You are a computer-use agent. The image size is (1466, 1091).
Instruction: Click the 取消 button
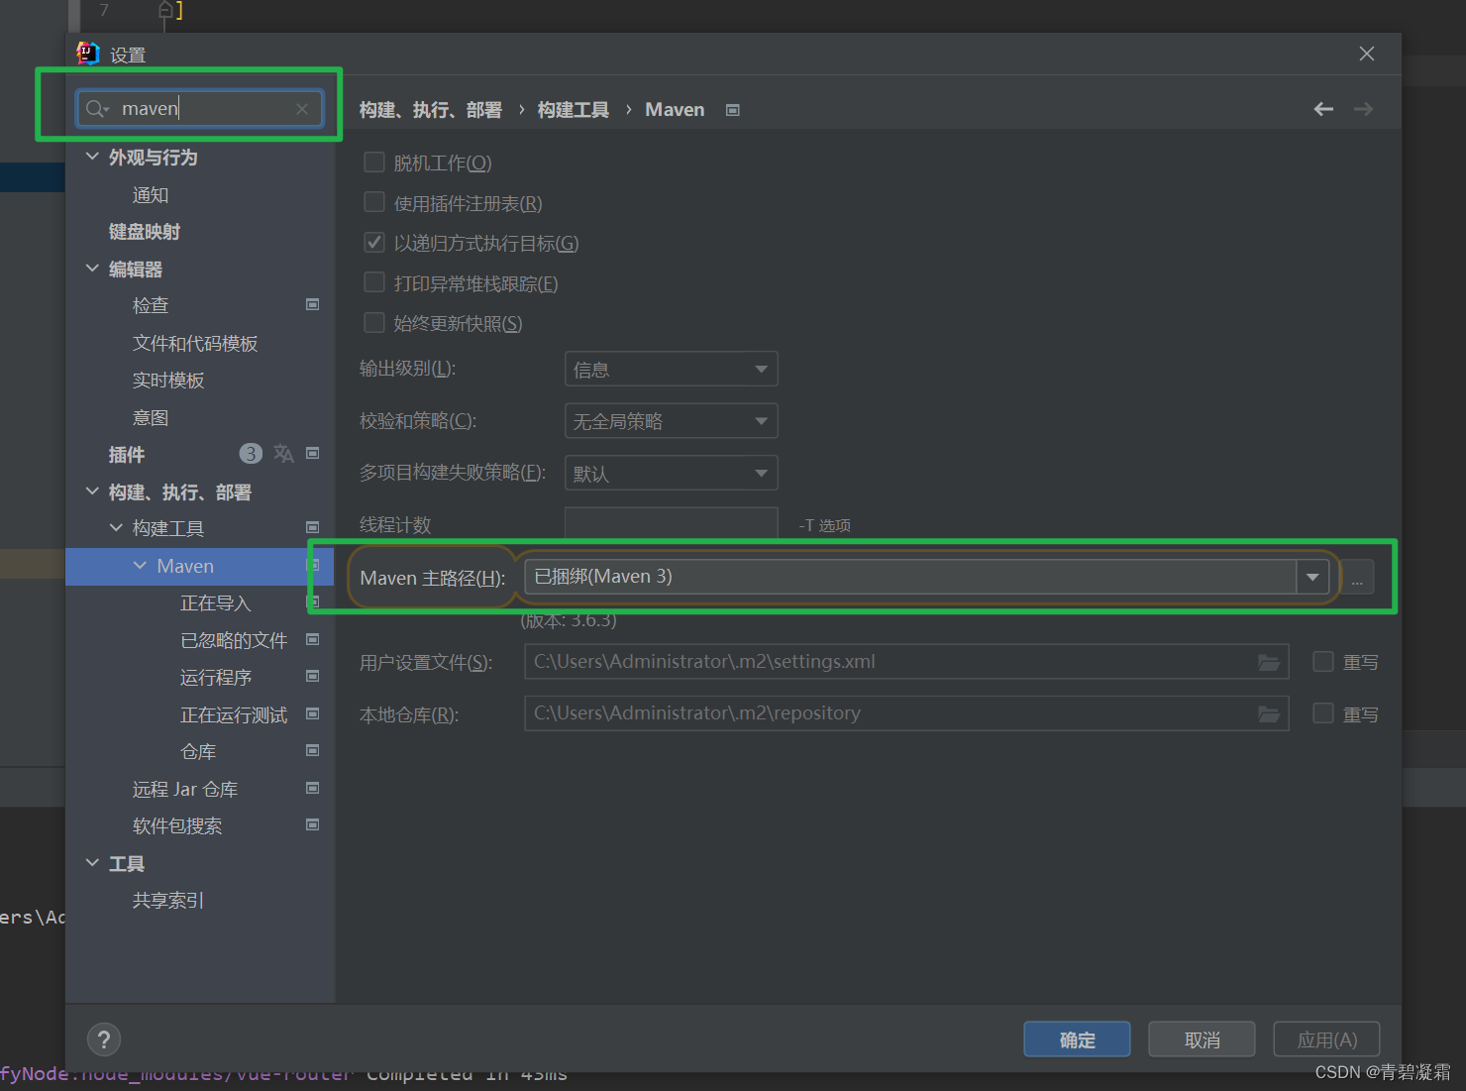(x=1202, y=1039)
